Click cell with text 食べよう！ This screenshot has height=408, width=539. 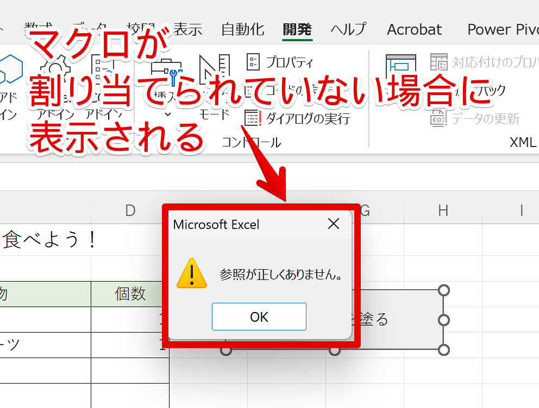point(48,239)
